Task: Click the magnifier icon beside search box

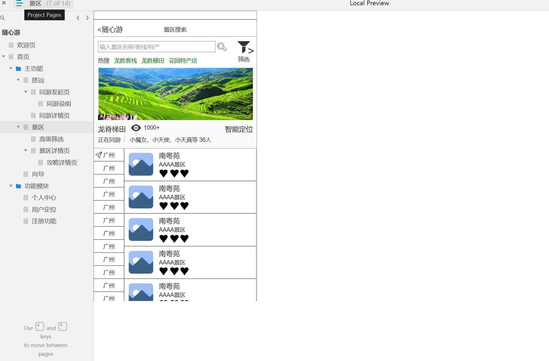Action: (222, 47)
